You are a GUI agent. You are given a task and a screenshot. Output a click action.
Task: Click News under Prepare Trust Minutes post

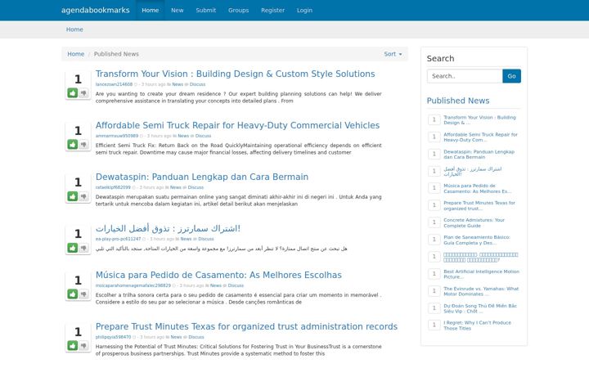point(176,337)
